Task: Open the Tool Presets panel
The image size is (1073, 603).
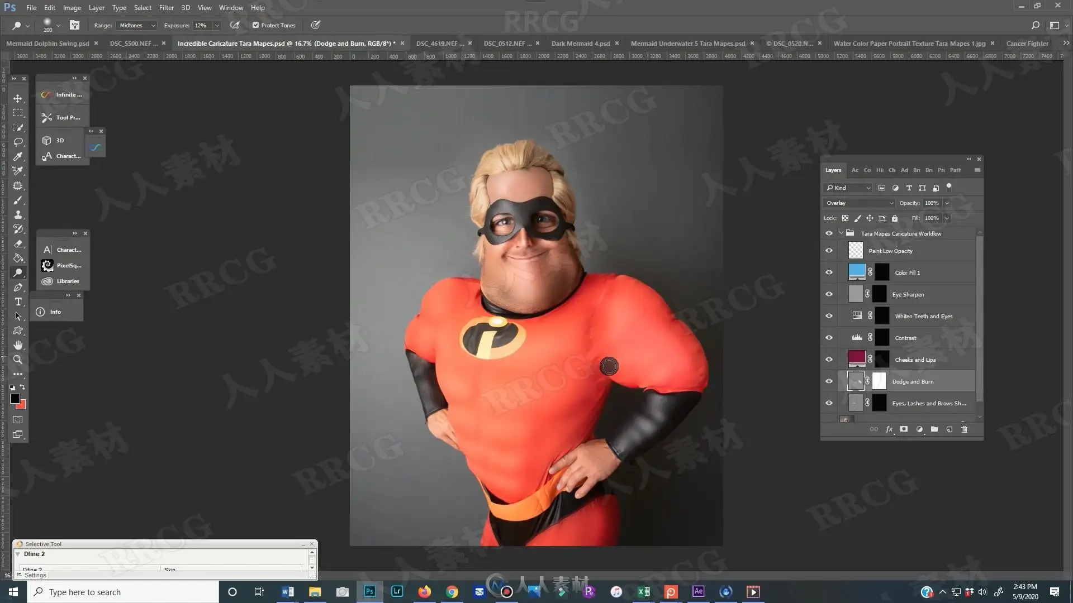Action: click(x=63, y=118)
